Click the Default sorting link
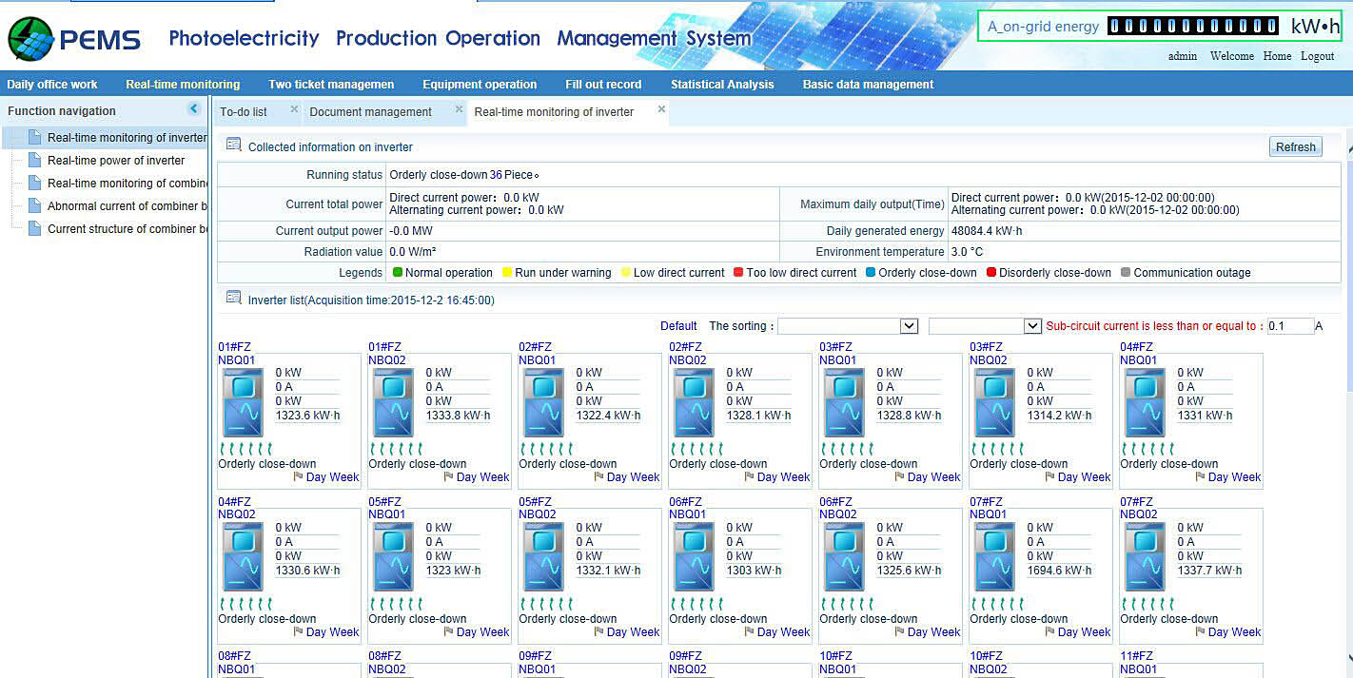1353x678 pixels. [x=678, y=326]
